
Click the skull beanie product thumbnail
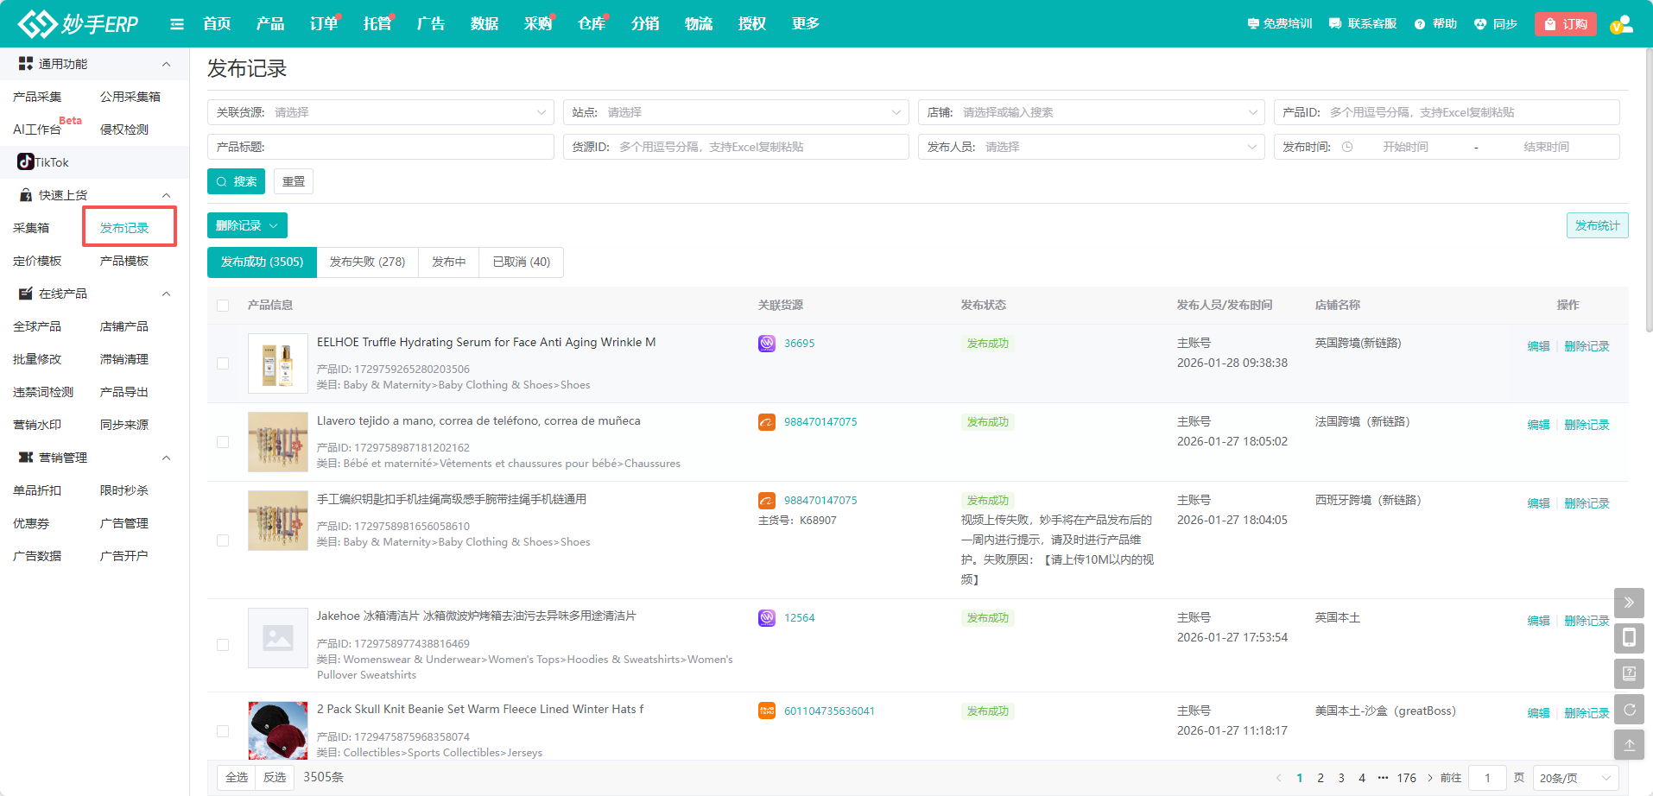(277, 730)
